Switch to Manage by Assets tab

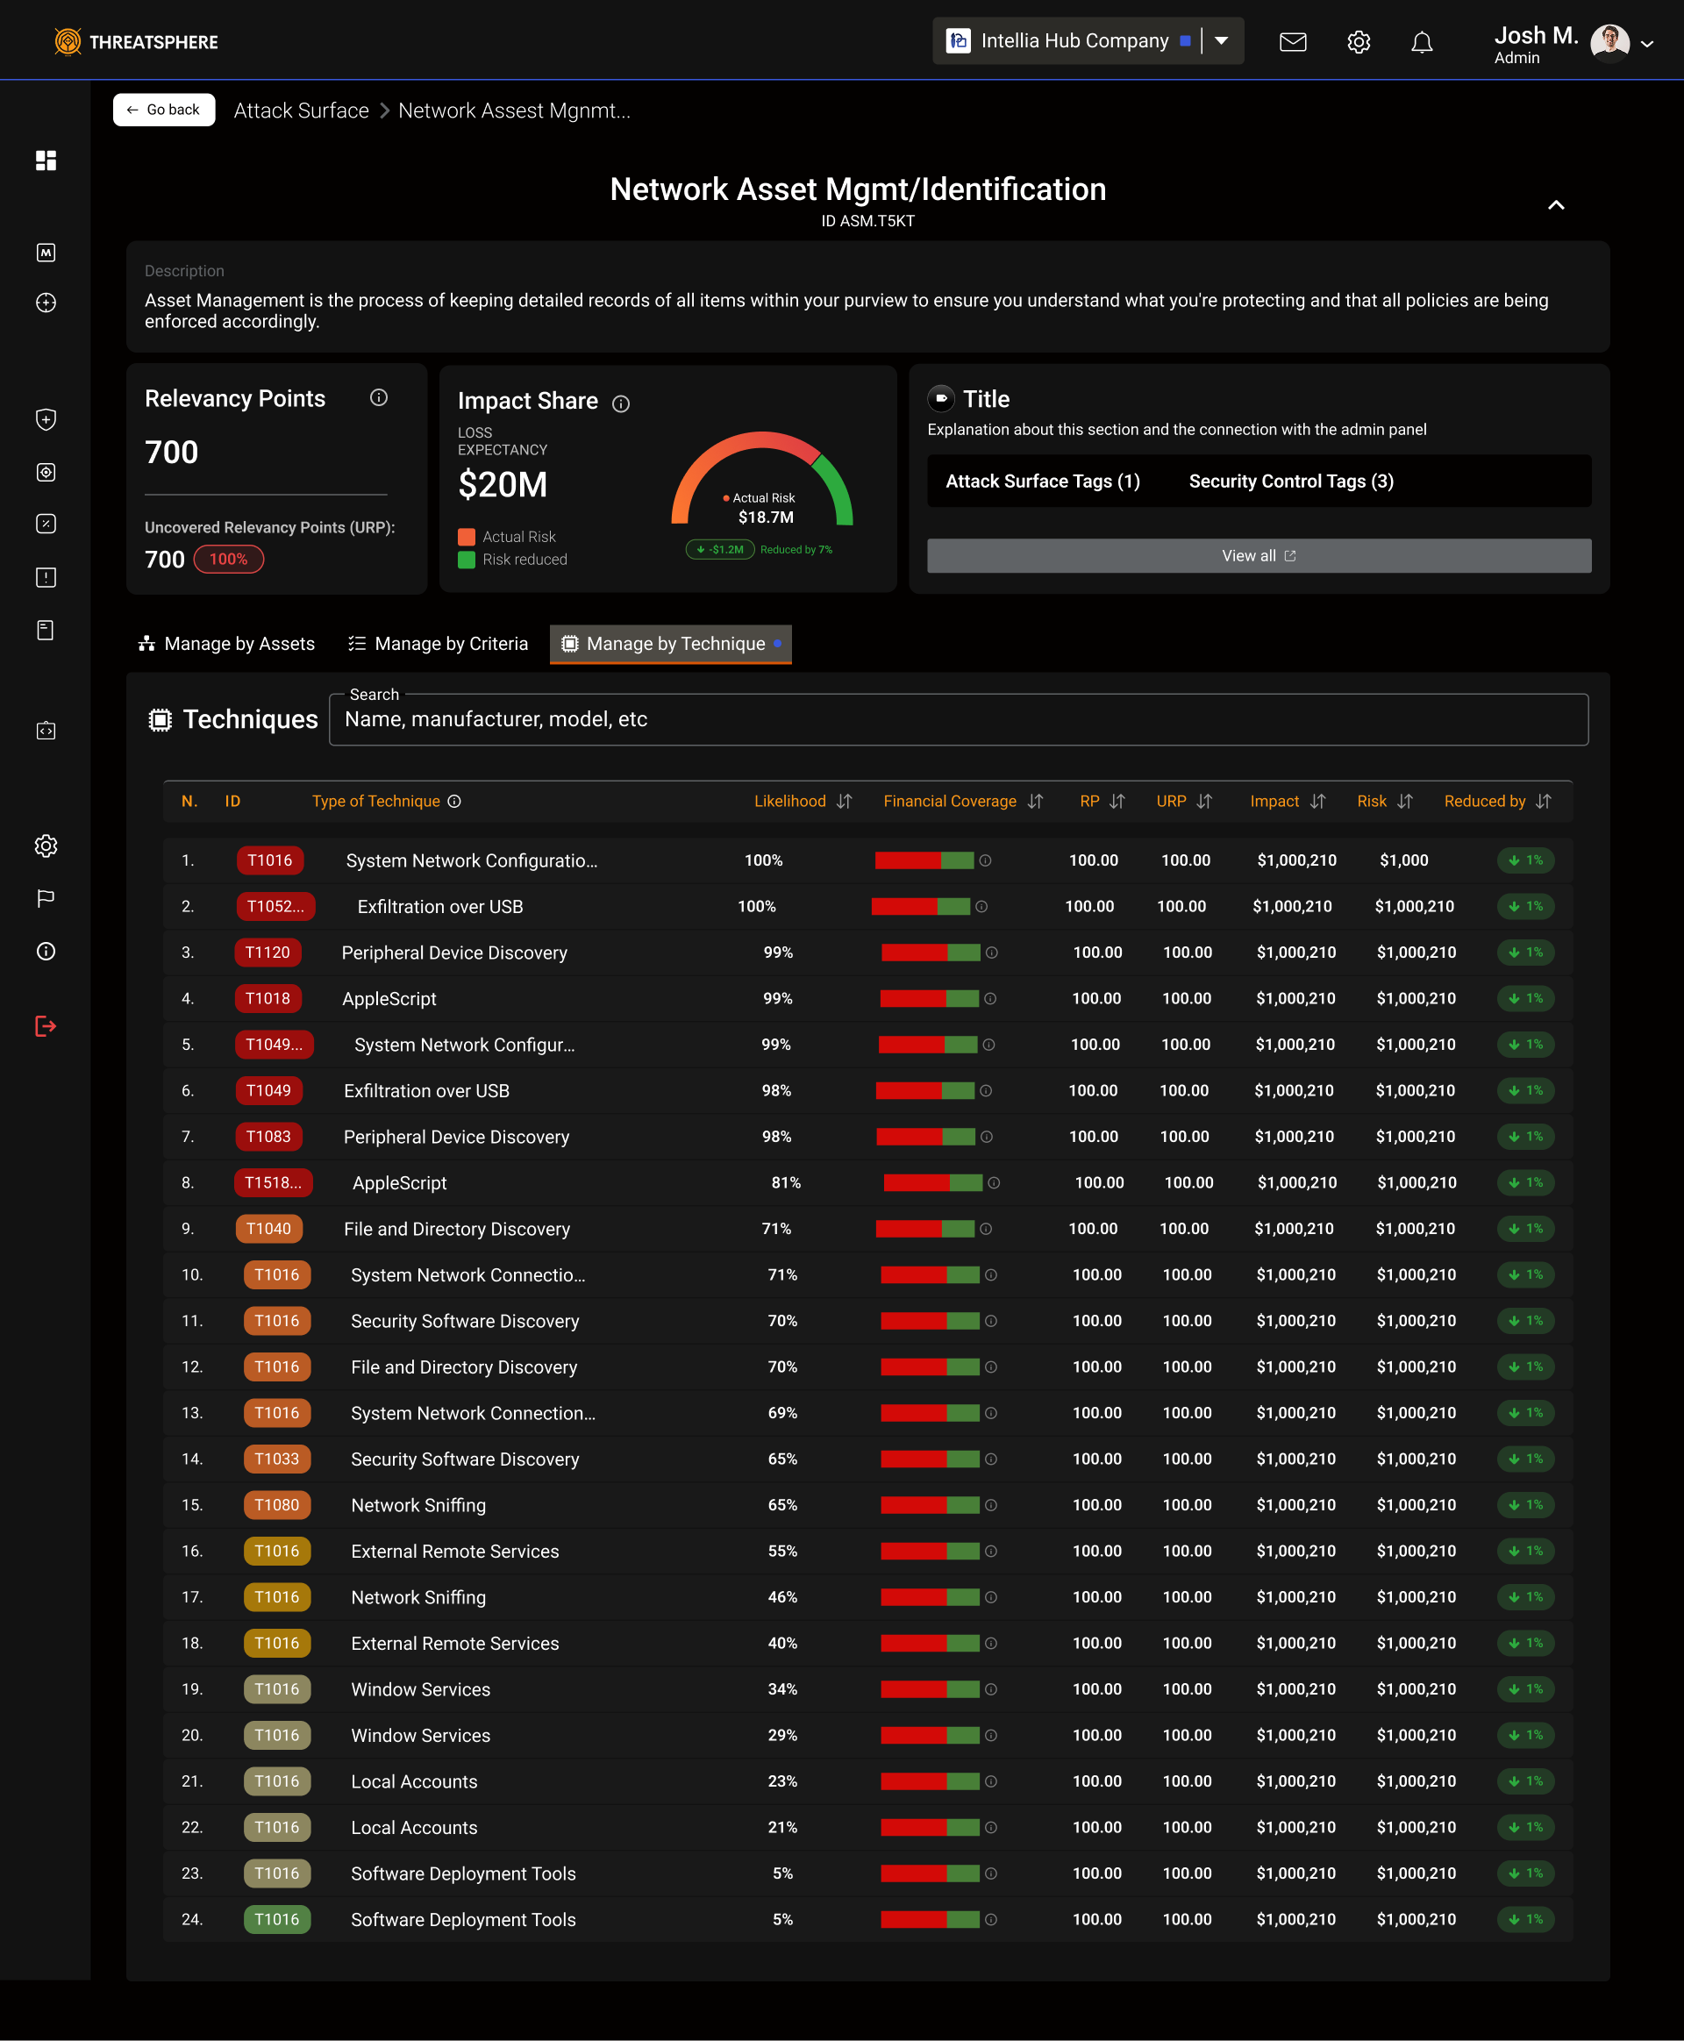(227, 643)
